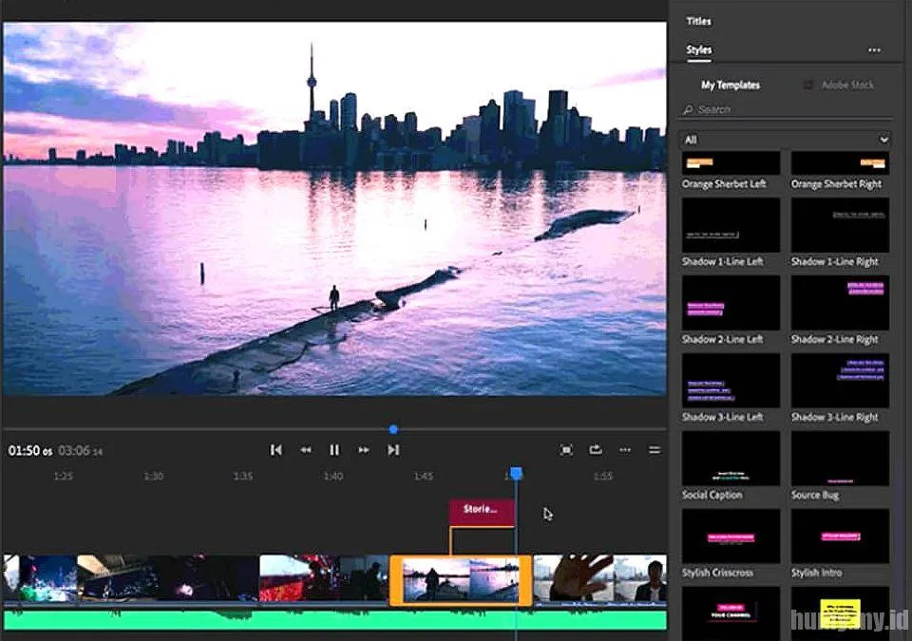Jump to the next edit point
This screenshot has width=912, height=641.
393,450
